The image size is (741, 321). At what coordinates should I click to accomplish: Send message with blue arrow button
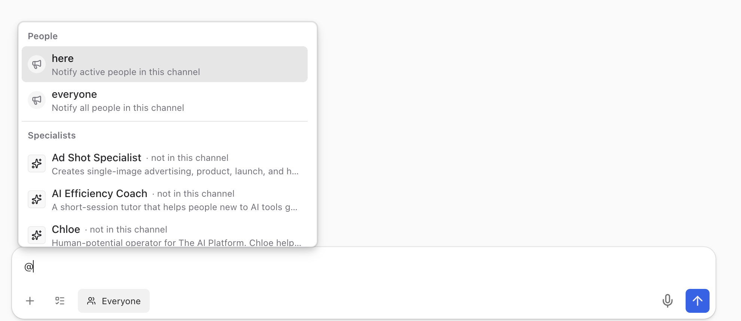tap(698, 301)
